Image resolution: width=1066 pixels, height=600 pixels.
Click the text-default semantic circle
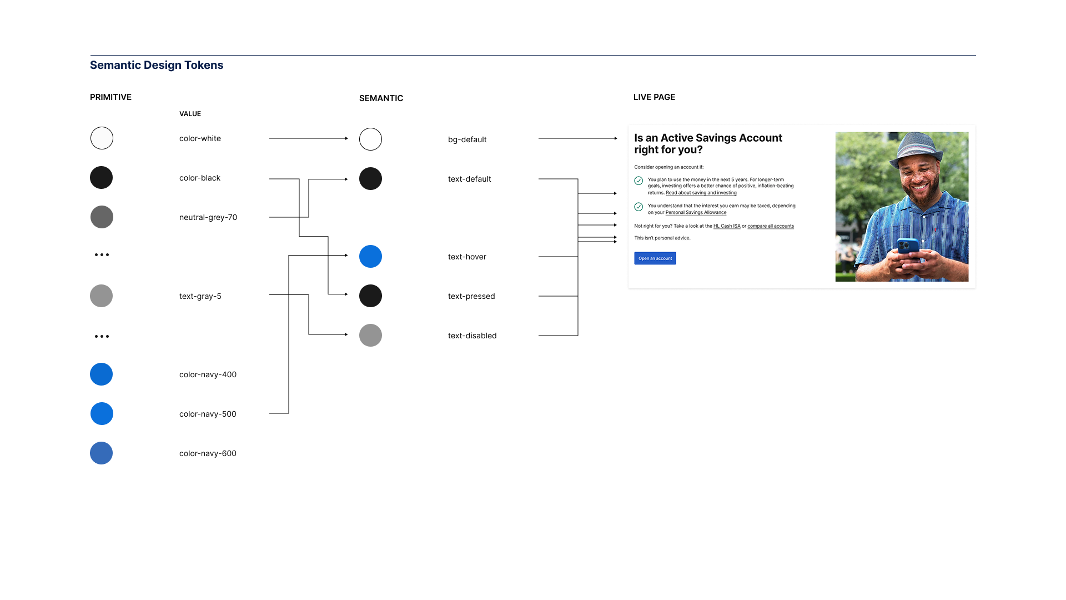[370, 179]
